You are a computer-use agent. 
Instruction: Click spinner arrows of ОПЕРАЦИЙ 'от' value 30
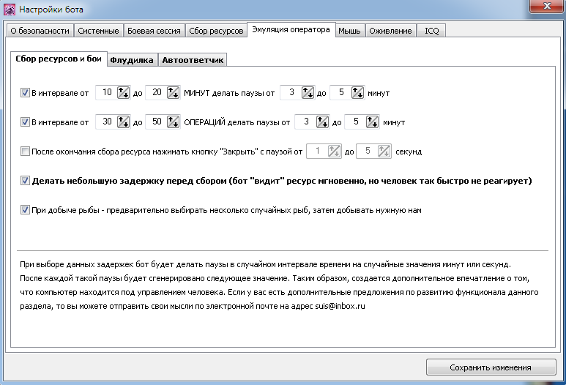(x=123, y=122)
